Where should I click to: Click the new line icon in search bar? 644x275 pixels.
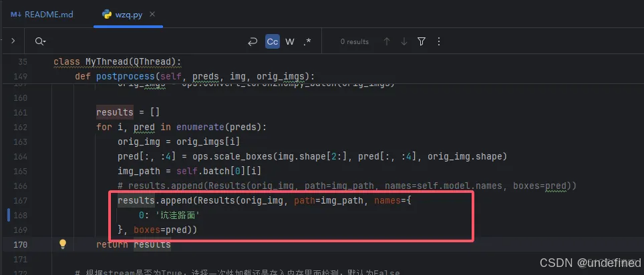pos(253,41)
